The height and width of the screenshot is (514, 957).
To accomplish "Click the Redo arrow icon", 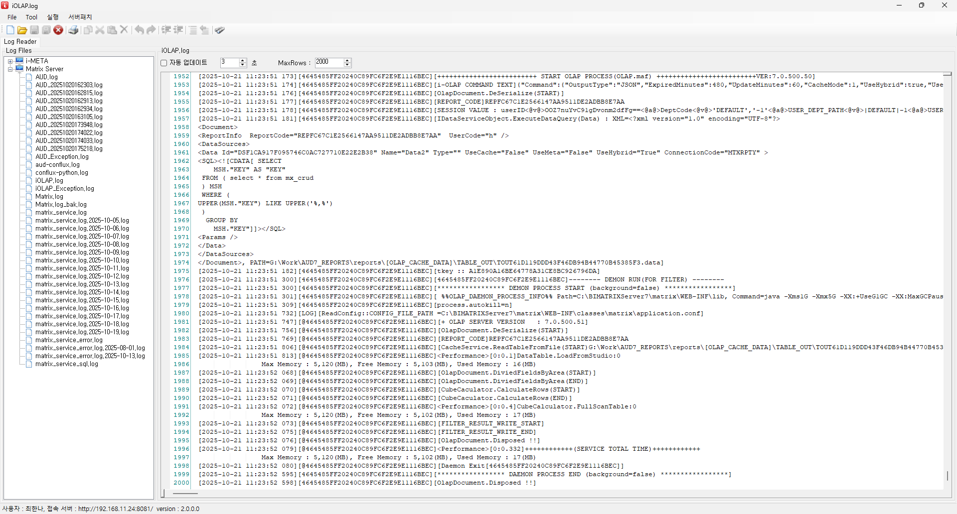I will [151, 30].
